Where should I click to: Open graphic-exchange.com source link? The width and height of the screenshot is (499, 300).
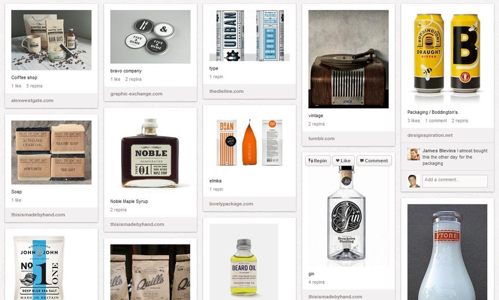pos(136,94)
